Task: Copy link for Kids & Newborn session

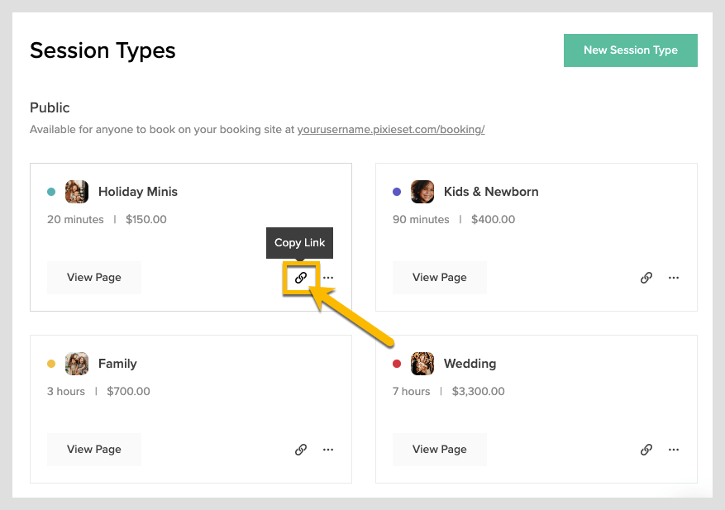Action: click(646, 278)
